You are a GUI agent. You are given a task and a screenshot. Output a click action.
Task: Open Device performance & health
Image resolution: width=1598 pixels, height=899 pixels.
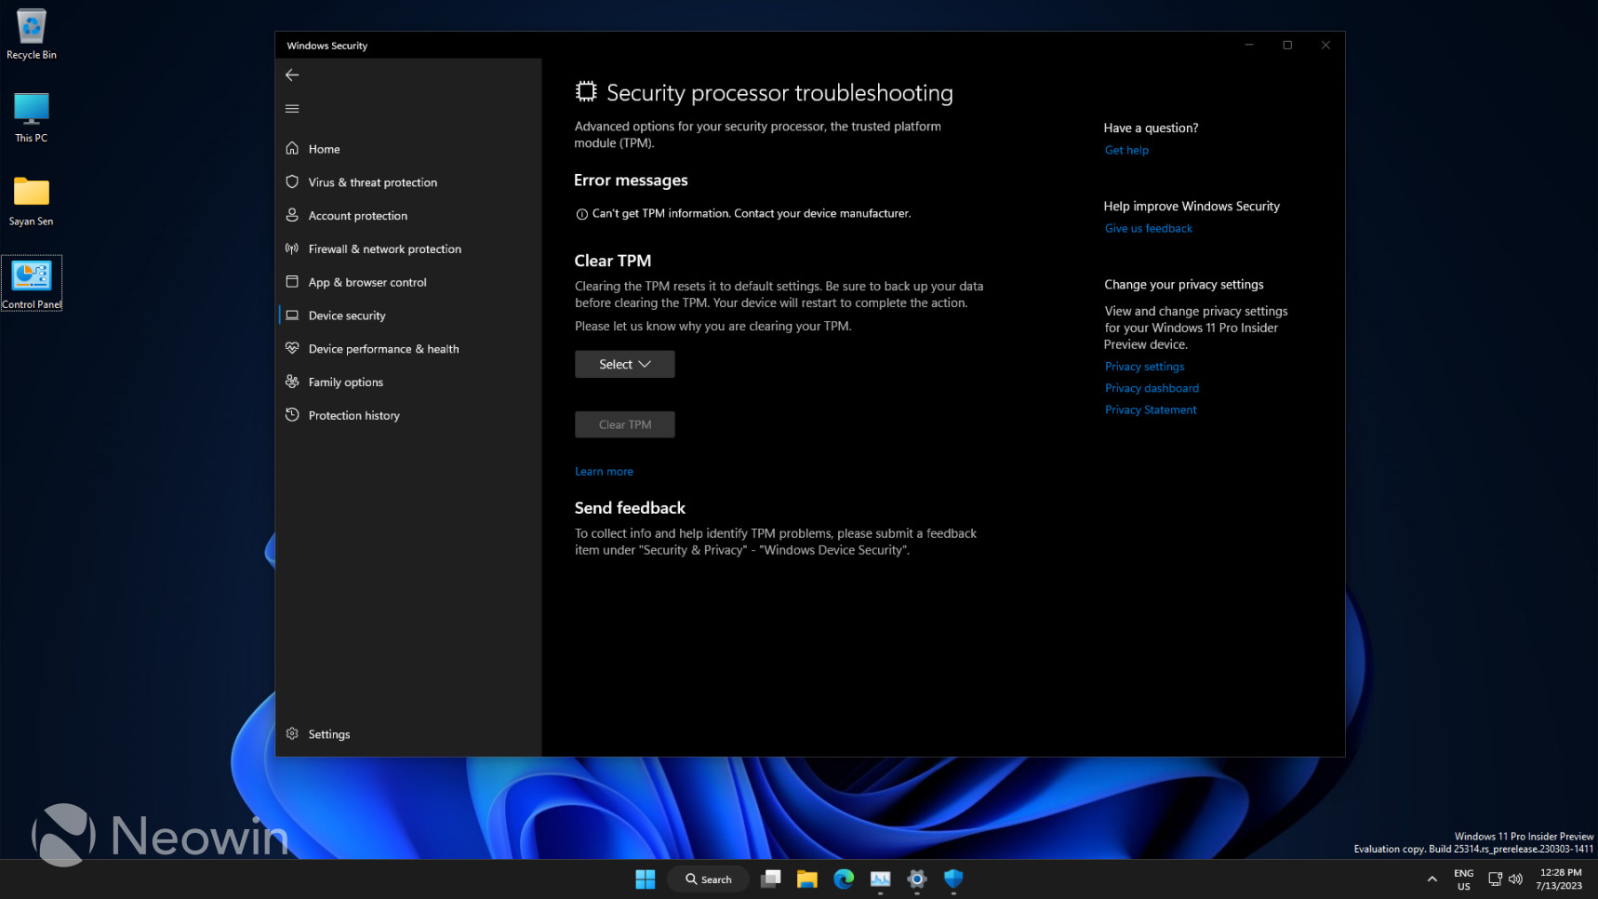(383, 349)
